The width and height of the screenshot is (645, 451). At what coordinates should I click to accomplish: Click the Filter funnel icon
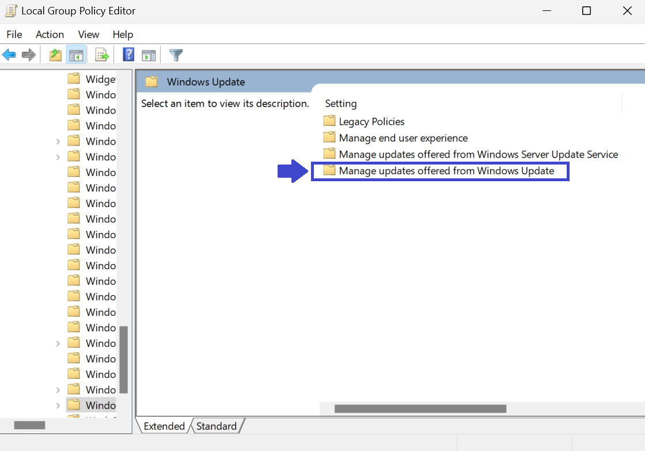click(176, 55)
